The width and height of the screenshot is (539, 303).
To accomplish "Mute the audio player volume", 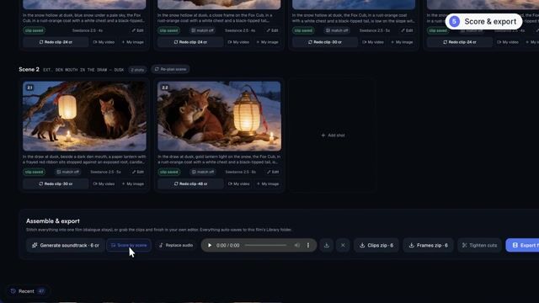I will pyautogui.click(x=297, y=245).
